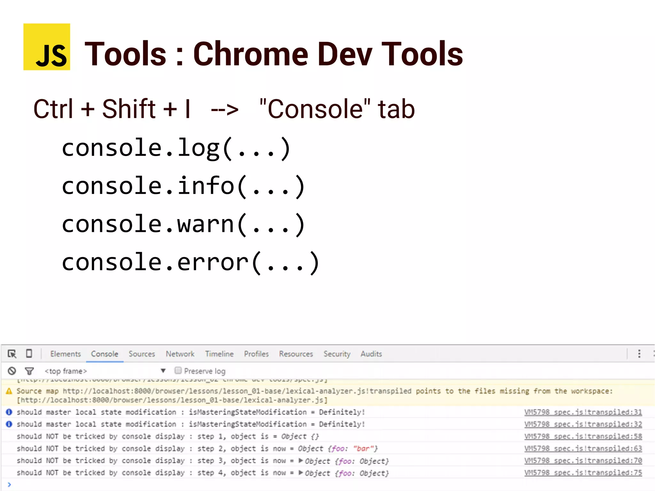Switch to the Network tab
The width and height of the screenshot is (655, 491).
pyautogui.click(x=180, y=354)
